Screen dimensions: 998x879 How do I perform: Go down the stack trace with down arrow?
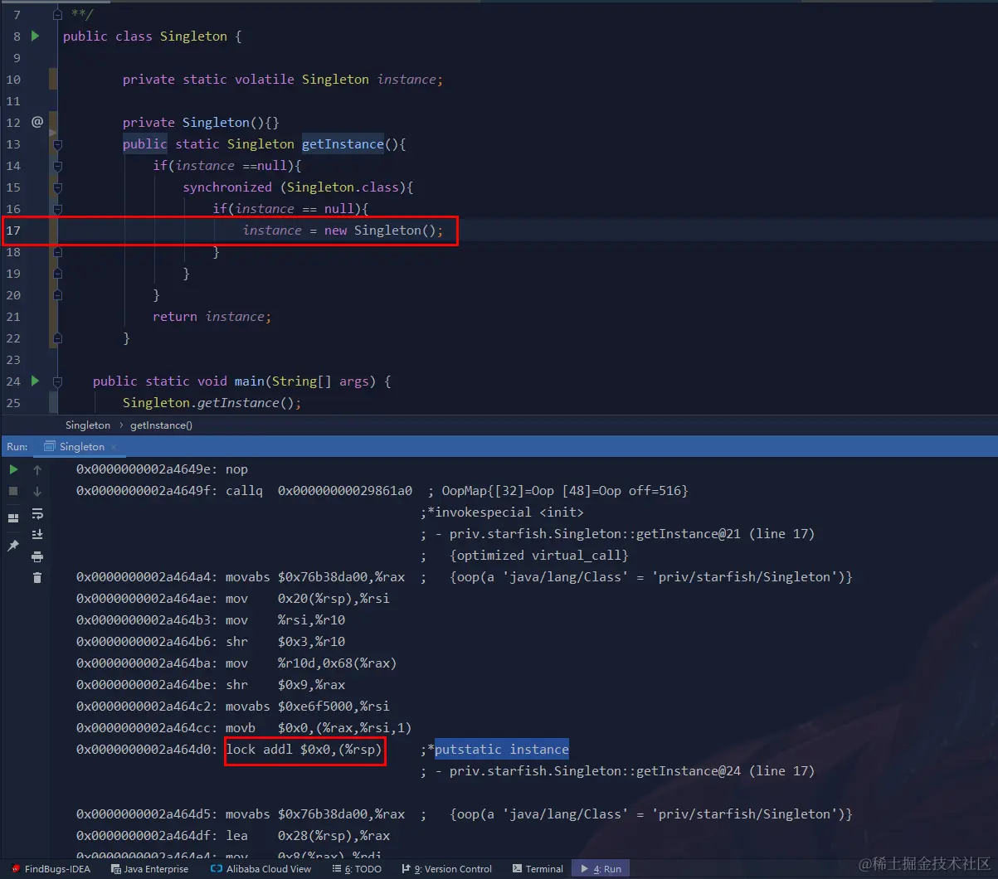coord(37,491)
